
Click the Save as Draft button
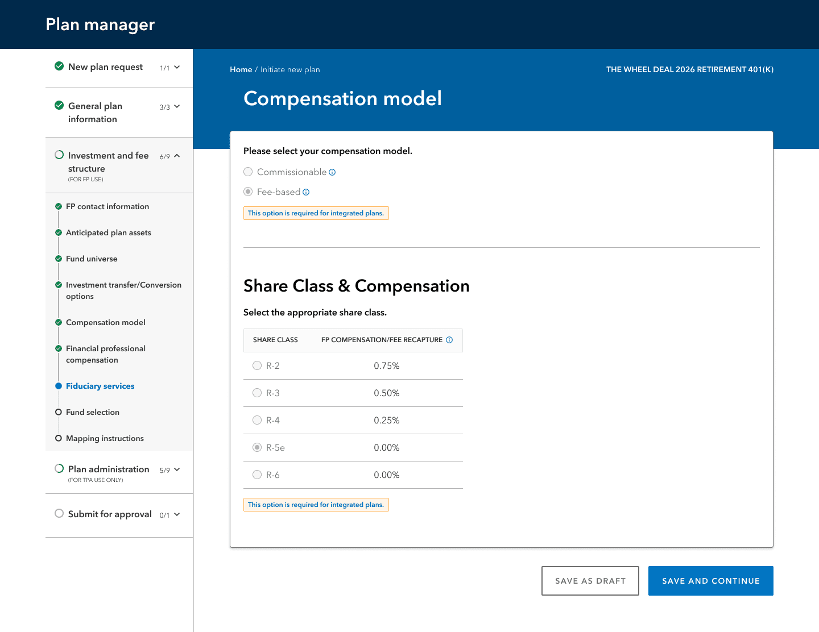click(590, 581)
